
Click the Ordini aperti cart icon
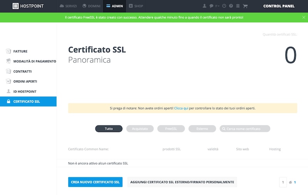pyautogui.click(x=8, y=81)
